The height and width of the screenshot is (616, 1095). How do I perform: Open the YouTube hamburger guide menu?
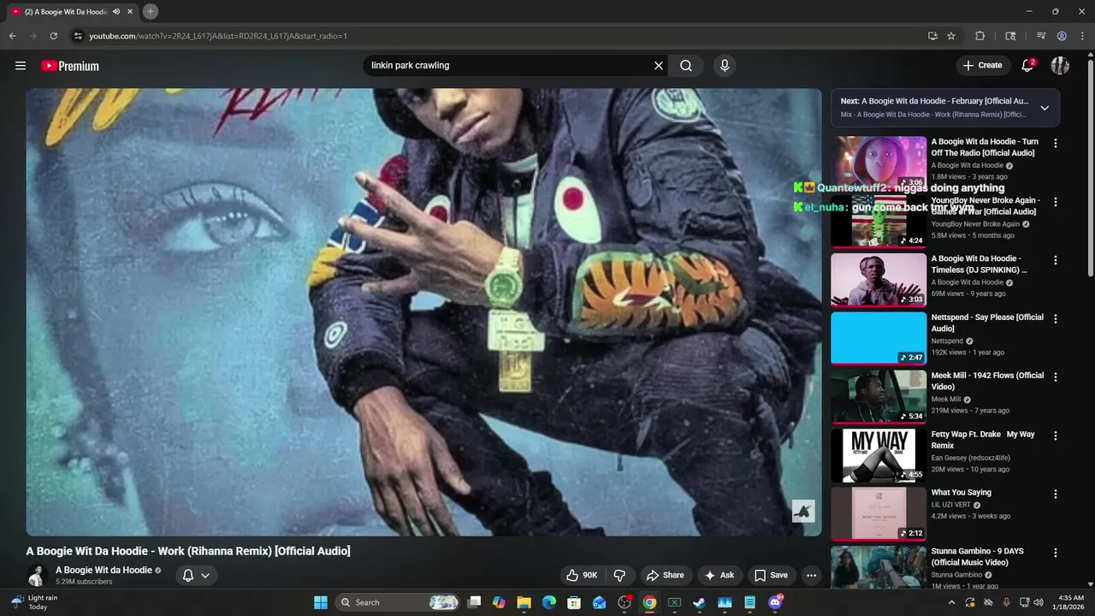click(x=21, y=66)
